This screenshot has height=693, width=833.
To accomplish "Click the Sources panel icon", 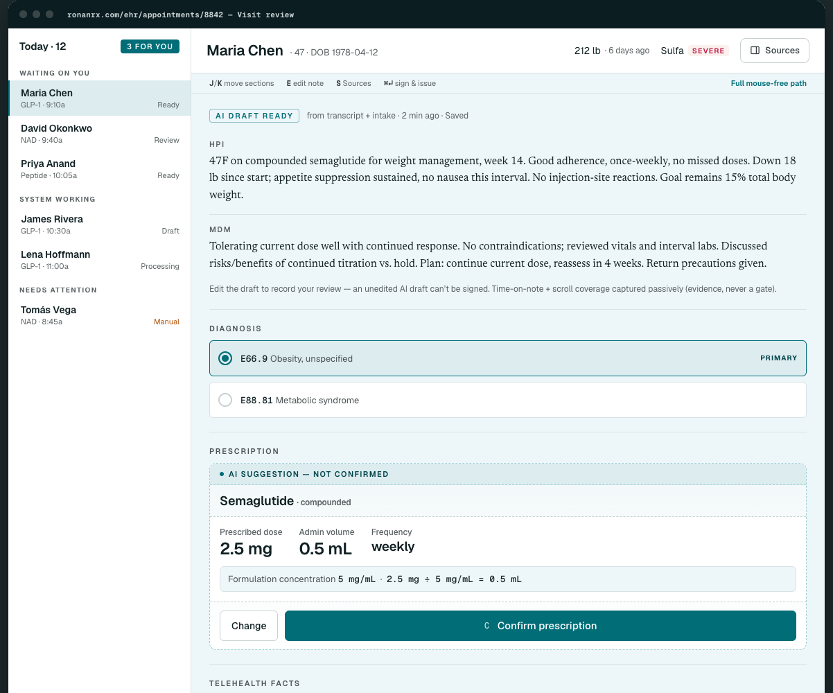I will point(755,51).
